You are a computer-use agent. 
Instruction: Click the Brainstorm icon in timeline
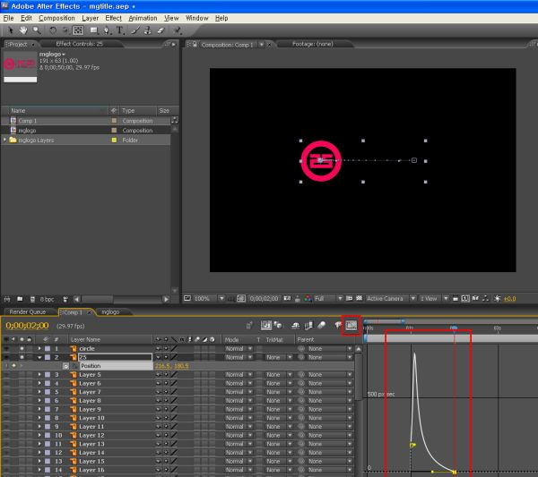pyautogui.click(x=338, y=325)
